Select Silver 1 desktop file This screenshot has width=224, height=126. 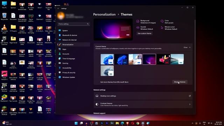pos(40,5)
